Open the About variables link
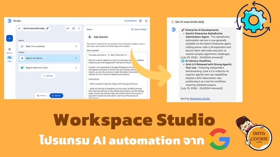This screenshot has width=280, height=157. click(139, 29)
